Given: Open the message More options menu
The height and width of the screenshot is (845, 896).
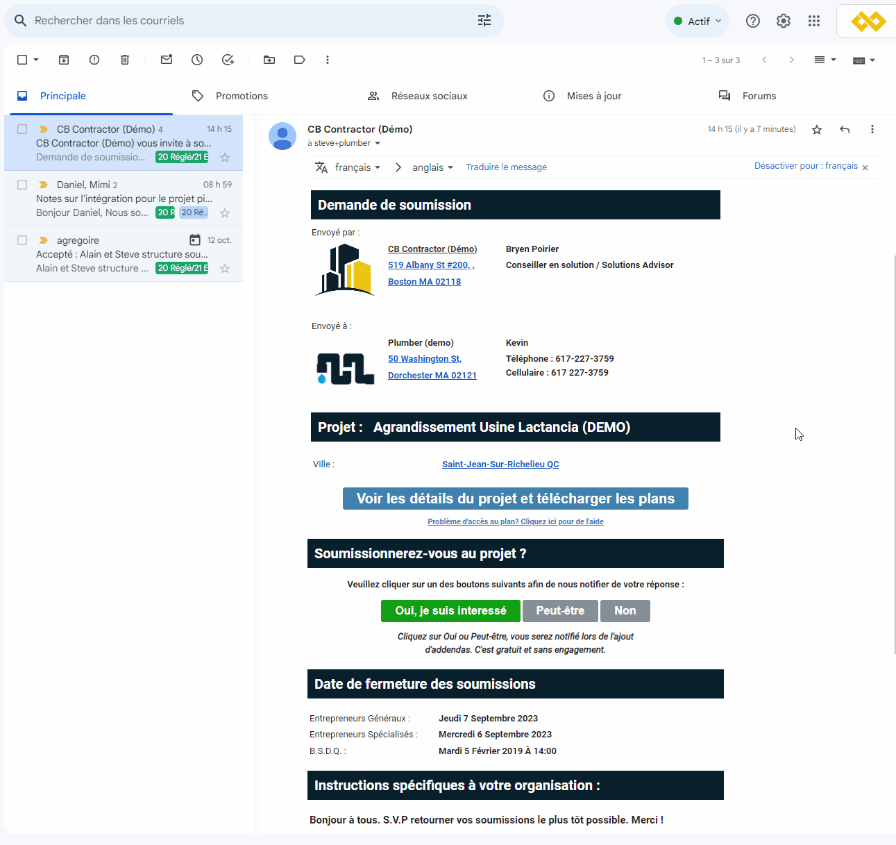Looking at the screenshot, I should 872,129.
